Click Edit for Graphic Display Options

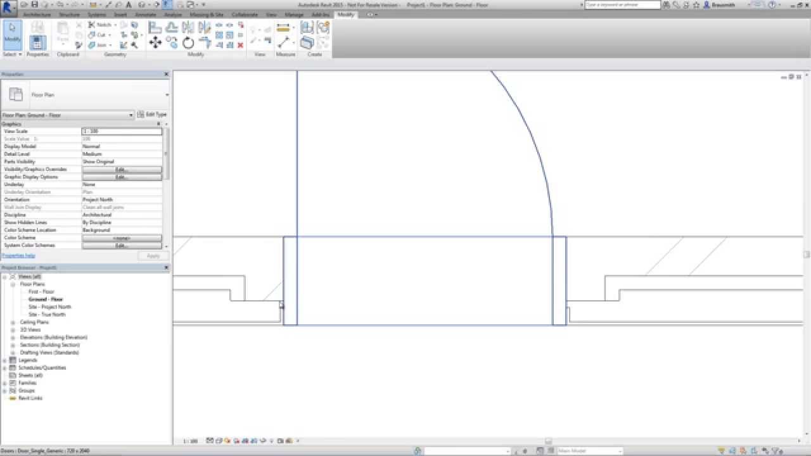click(122, 177)
